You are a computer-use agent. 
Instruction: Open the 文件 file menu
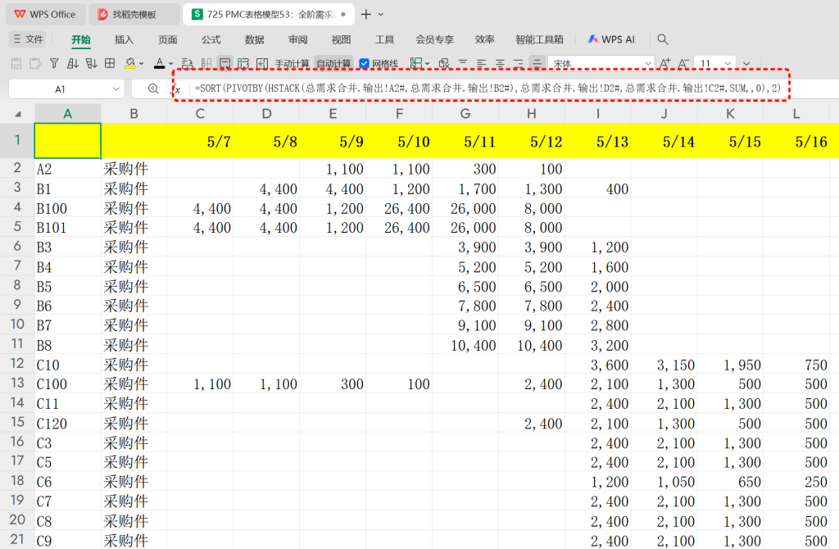click(28, 39)
